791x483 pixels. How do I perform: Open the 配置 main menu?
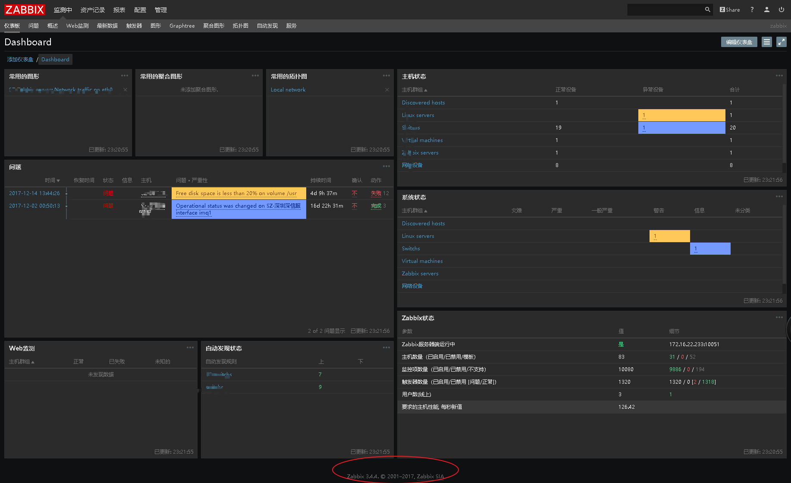click(140, 10)
